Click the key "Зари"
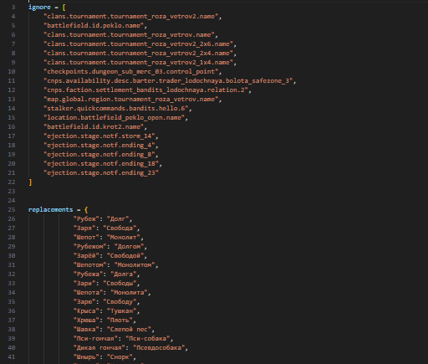The width and height of the screenshot is (428, 364). coord(84,284)
